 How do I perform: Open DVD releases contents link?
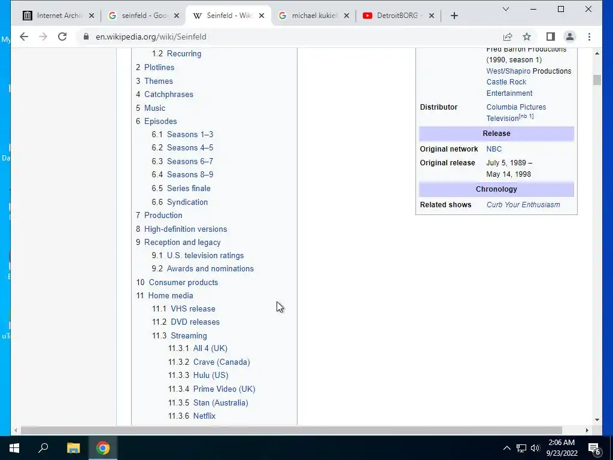point(195,322)
